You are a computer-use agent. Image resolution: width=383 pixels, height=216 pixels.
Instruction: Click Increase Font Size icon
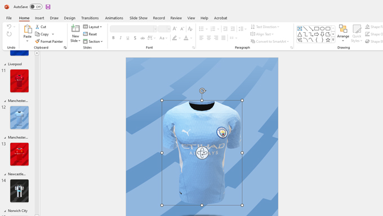[175, 29]
